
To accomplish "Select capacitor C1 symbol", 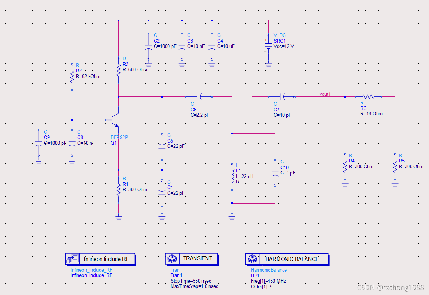I will coord(162,193).
